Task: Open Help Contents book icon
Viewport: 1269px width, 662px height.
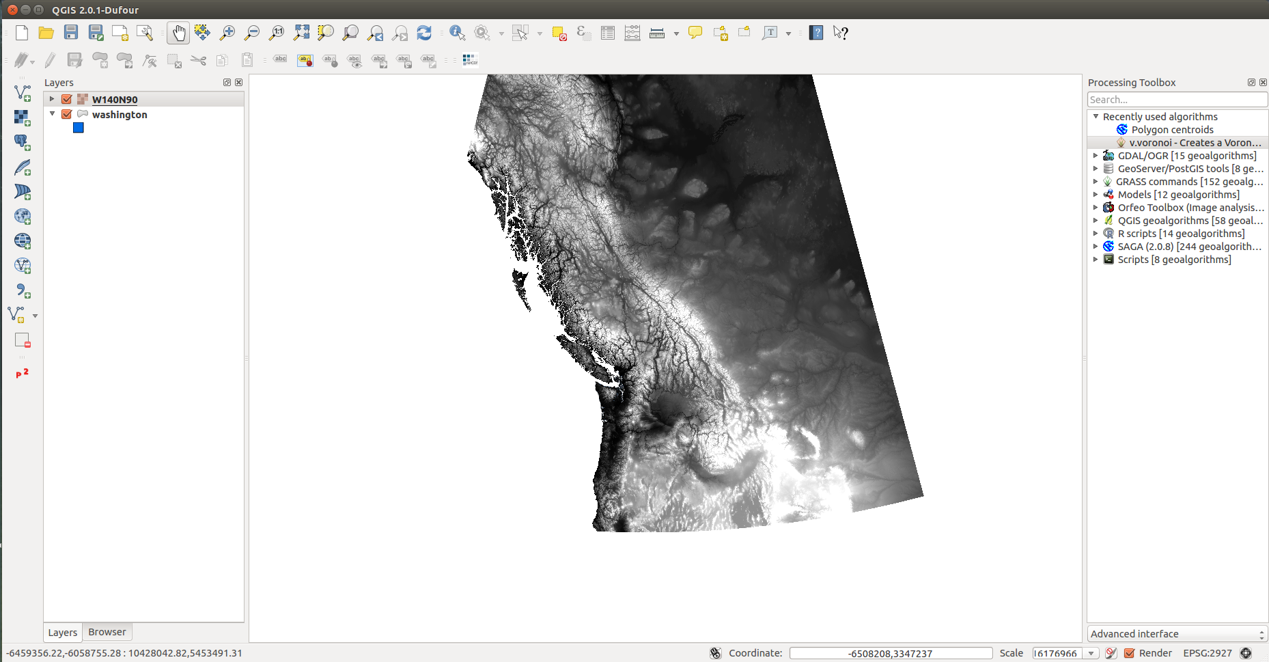Action: [816, 33]
